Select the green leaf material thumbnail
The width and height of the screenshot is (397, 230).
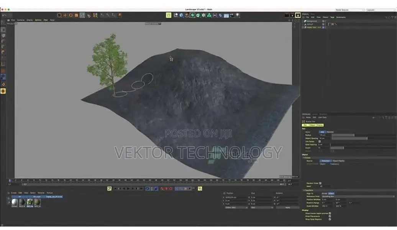30,202
